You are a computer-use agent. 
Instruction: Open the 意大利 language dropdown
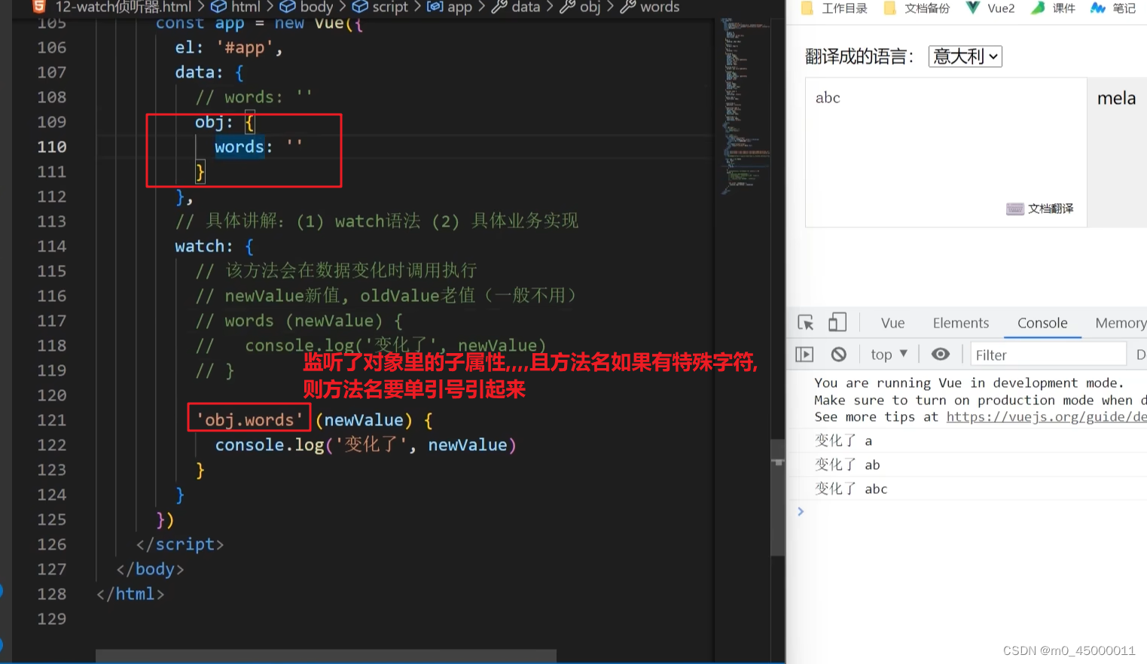[965, 56]
